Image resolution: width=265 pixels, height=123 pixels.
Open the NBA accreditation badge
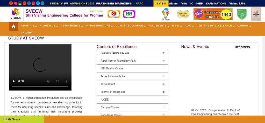tap(129, 14)
